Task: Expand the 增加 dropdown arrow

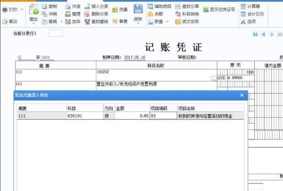Action: point(34,23)
